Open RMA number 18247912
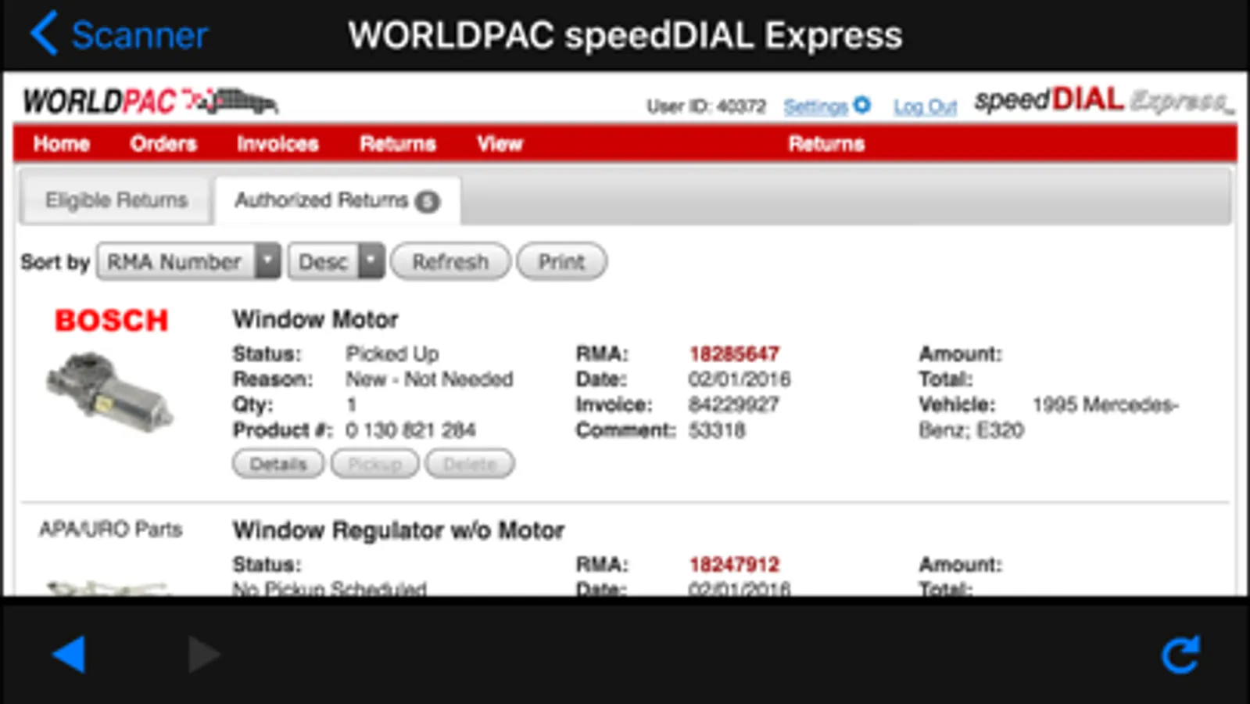The width and height of the screenshot is (1250, 704). point(734,564)
